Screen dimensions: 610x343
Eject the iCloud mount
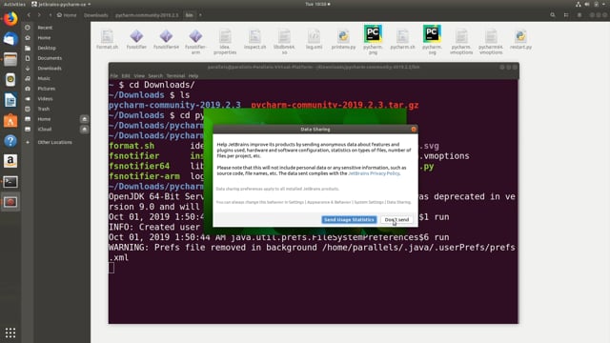tap(85, 130)
